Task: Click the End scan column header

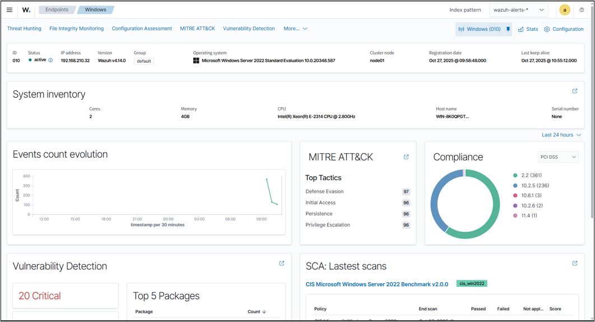Action: [428, 309]
